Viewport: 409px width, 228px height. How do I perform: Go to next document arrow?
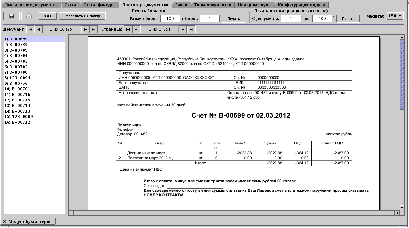[85, 29]
